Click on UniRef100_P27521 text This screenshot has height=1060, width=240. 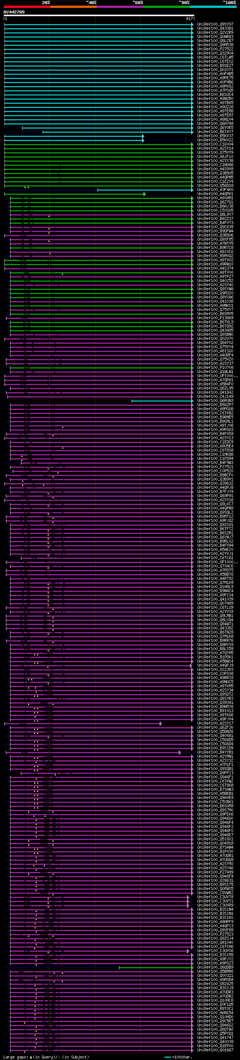coord(215,467)
